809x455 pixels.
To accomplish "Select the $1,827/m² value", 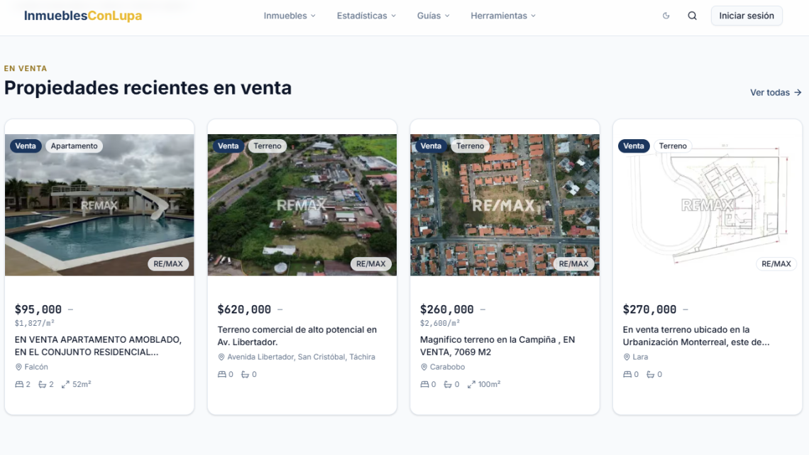I will [x=35, y=323].
